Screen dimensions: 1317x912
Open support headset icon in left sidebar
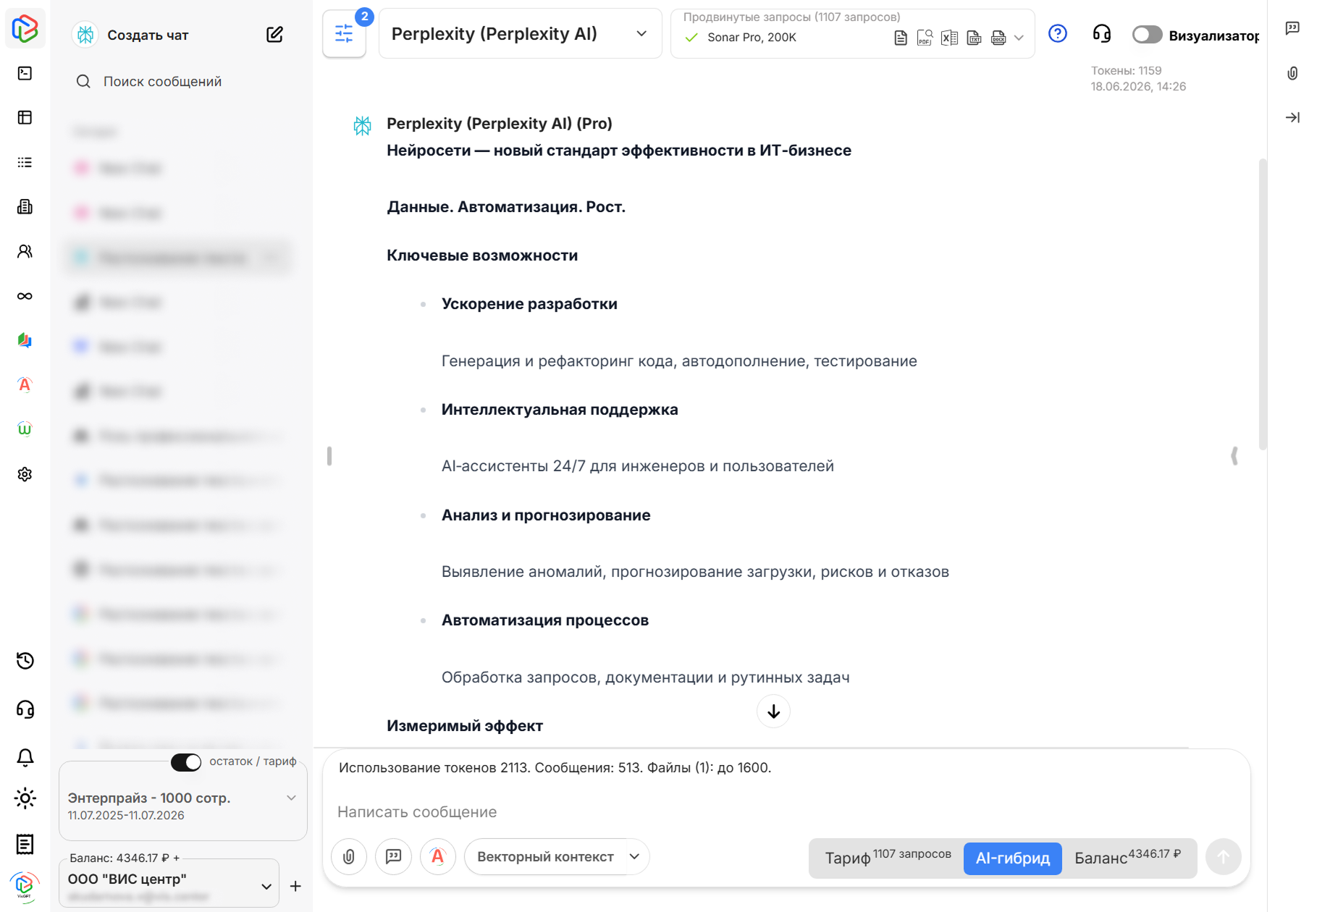pyautogui.click(x=25, y=709)
